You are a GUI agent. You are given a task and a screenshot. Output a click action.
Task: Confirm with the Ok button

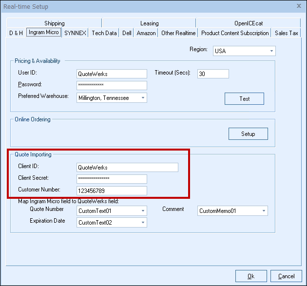pyautogui.click(x=251, y=276)
